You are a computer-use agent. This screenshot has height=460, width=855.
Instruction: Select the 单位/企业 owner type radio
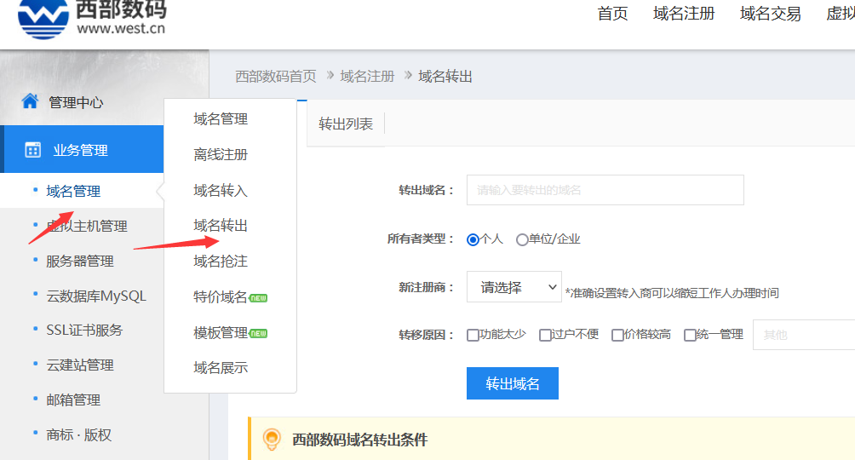point(522,239)
